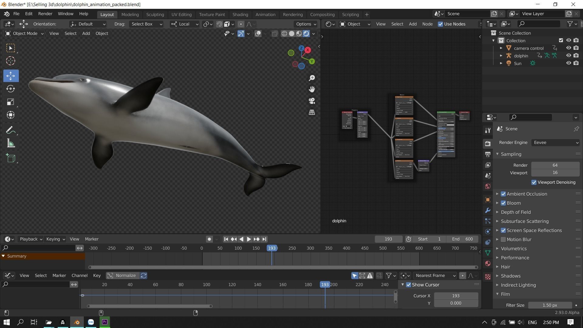Click the current frame field showing 193
Viewport: 583px width, 328px height.
click(x=388, y=239)
